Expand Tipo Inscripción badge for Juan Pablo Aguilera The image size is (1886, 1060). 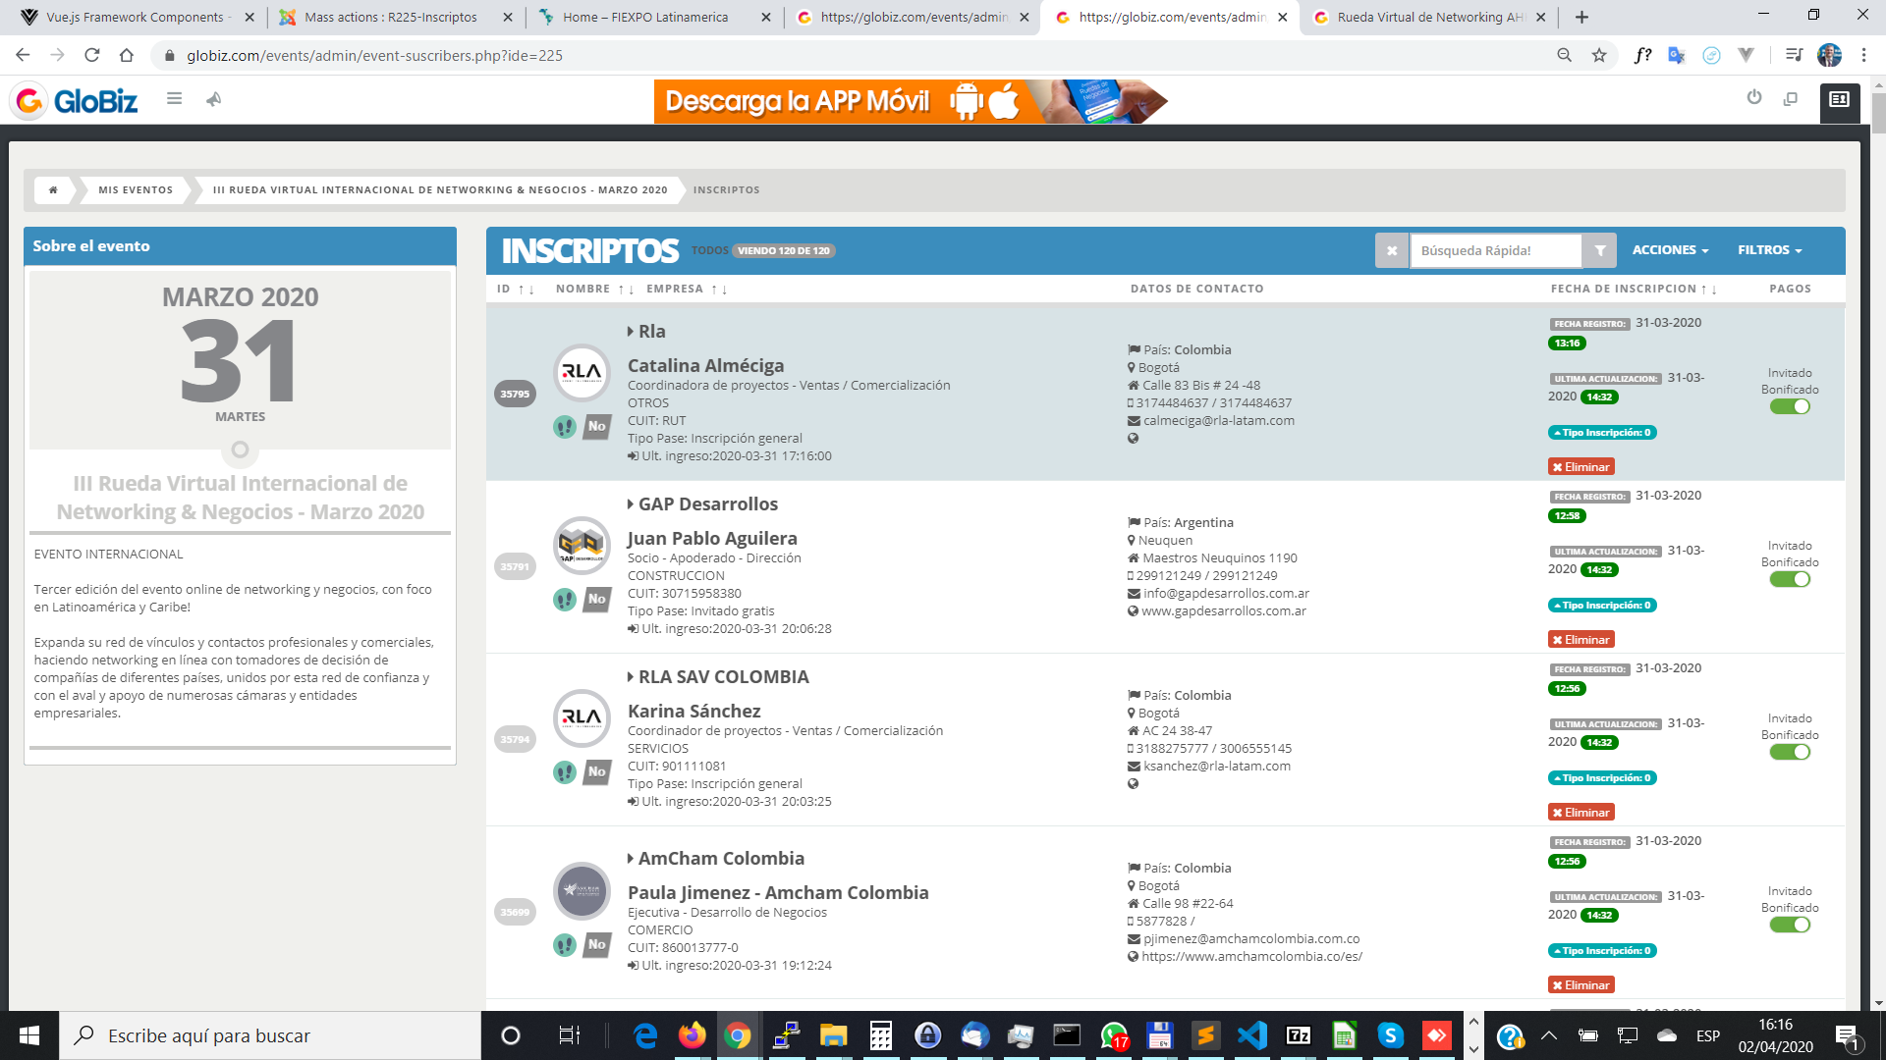point(1602,606)
